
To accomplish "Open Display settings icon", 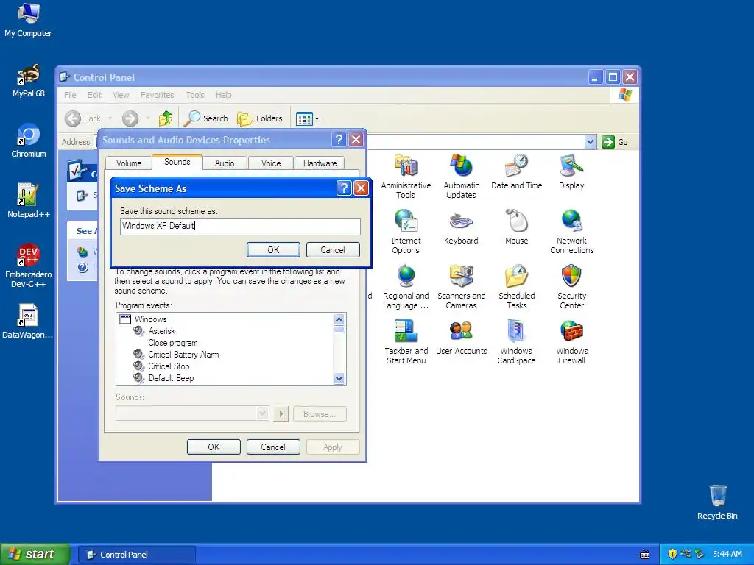I will click(x=571, y=171).
